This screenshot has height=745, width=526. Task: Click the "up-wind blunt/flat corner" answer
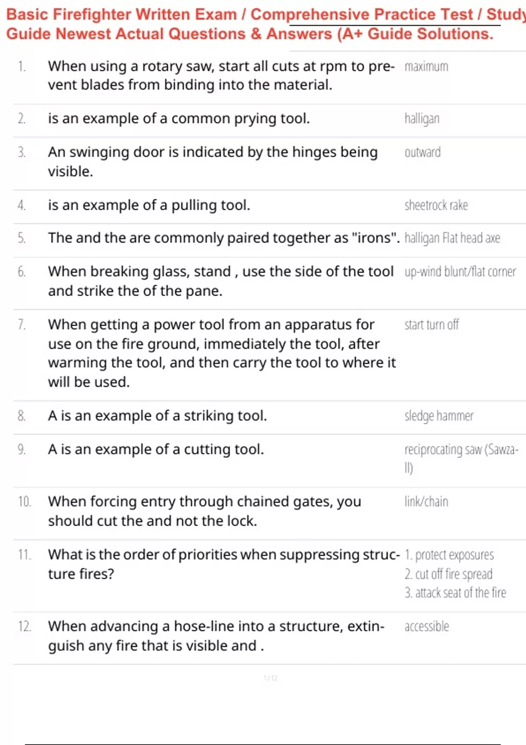460,272
